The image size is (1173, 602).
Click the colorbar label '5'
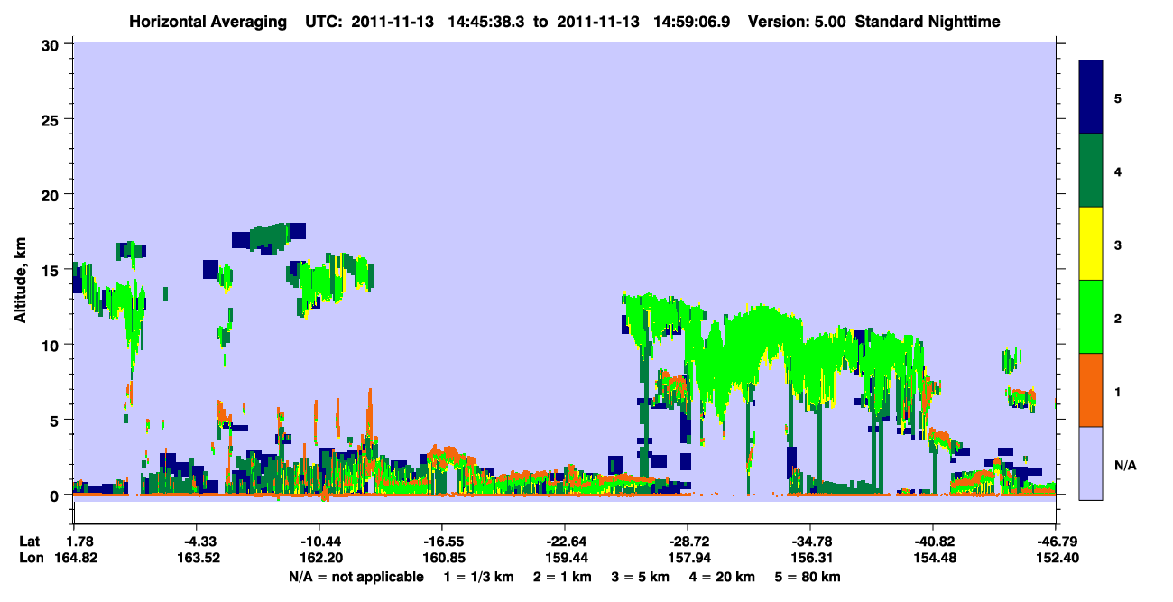[x=1118, y=97]
